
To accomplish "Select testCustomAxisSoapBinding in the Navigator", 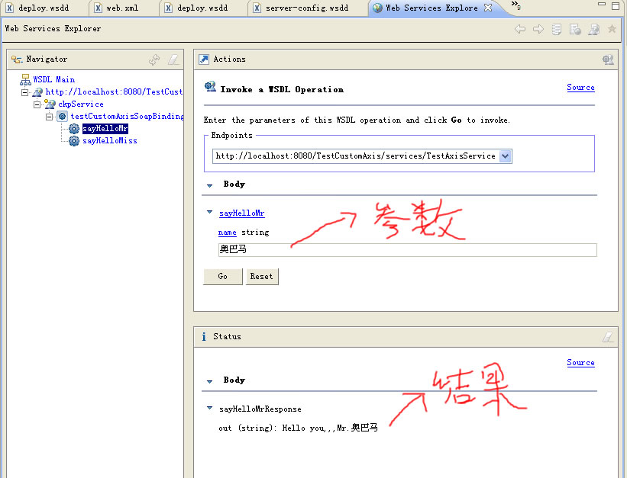I will pos(128,116).
